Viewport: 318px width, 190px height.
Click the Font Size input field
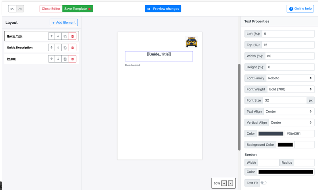[x=285, y=100]
